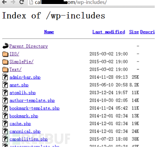
Task: Sort listing by Name column
Action: point(49,32)
